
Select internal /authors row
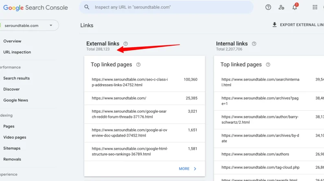(269, 154)
